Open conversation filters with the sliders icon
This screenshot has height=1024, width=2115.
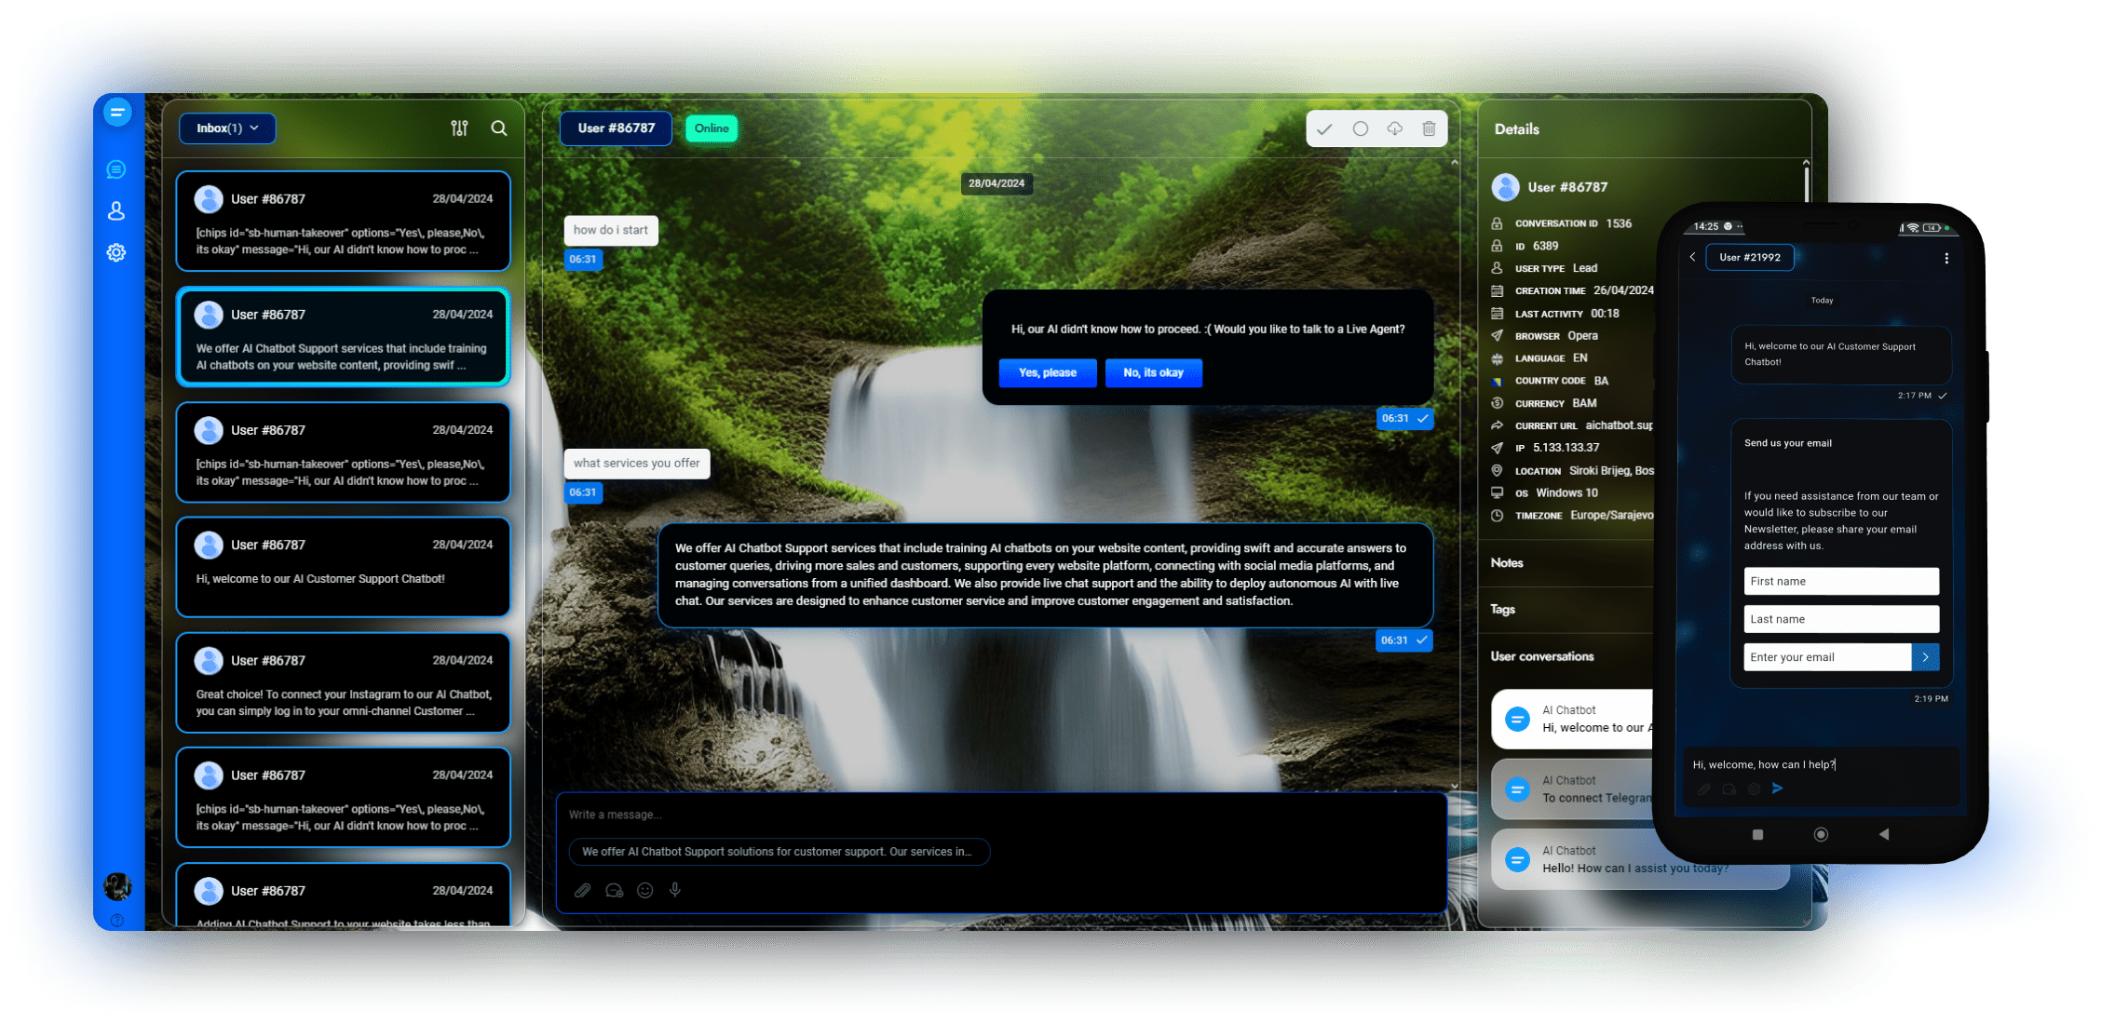coord(459,128)
